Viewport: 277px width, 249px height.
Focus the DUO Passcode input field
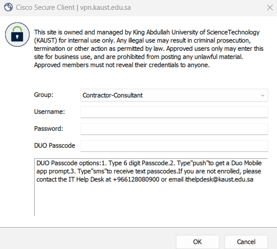[x=174, y=146]
